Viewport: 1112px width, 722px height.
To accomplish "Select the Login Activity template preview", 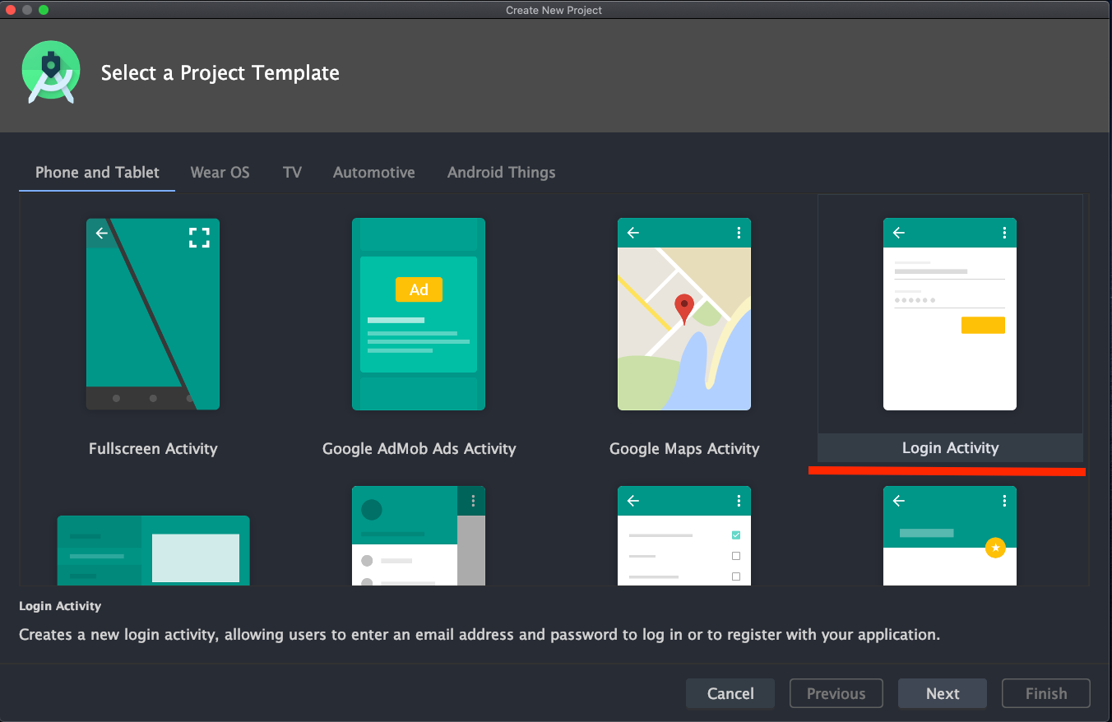I will point(950,314).
